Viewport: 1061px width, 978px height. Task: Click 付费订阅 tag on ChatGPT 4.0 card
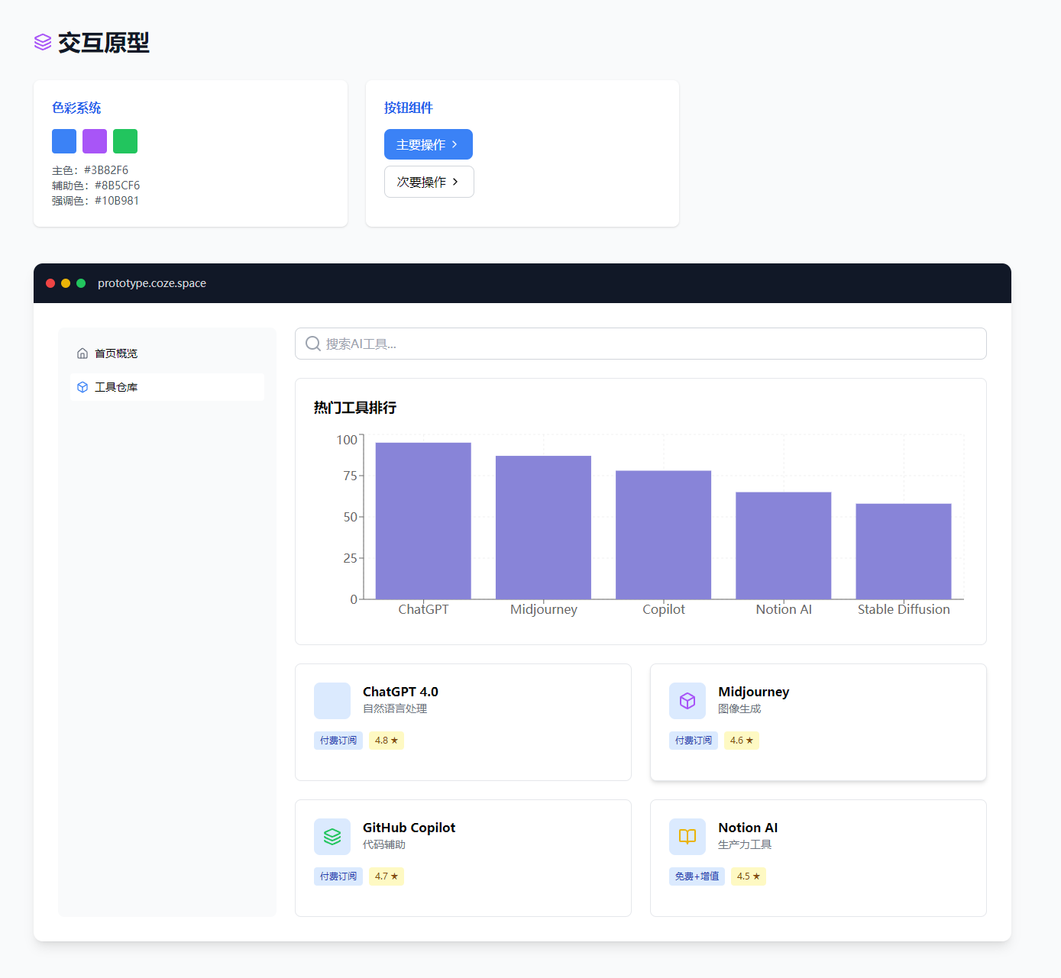[x=338, y=741]
